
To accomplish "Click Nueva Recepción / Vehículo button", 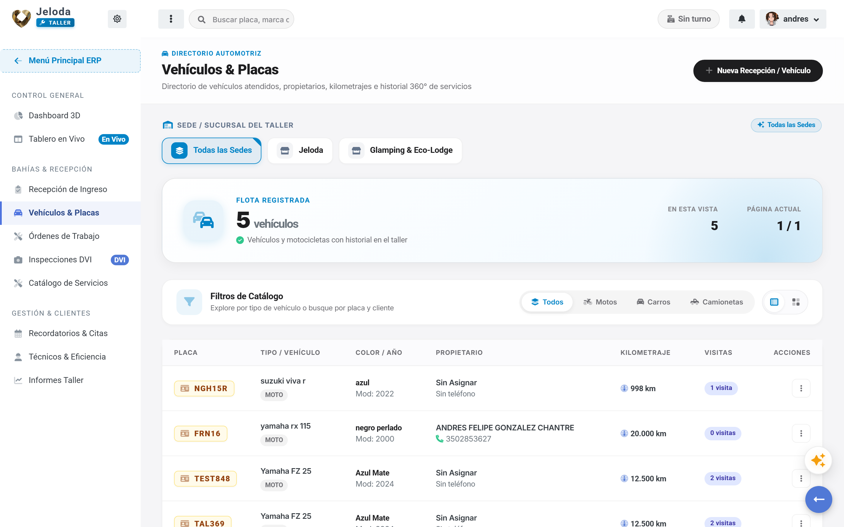I will [x=758, y=71].
